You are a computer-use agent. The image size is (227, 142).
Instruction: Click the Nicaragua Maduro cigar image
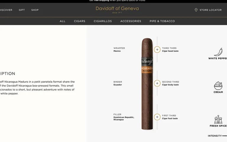point(147,84)
